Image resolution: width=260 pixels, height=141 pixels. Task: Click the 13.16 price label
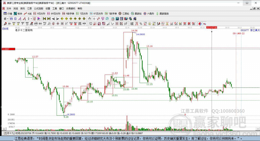[x=149, y=46]
